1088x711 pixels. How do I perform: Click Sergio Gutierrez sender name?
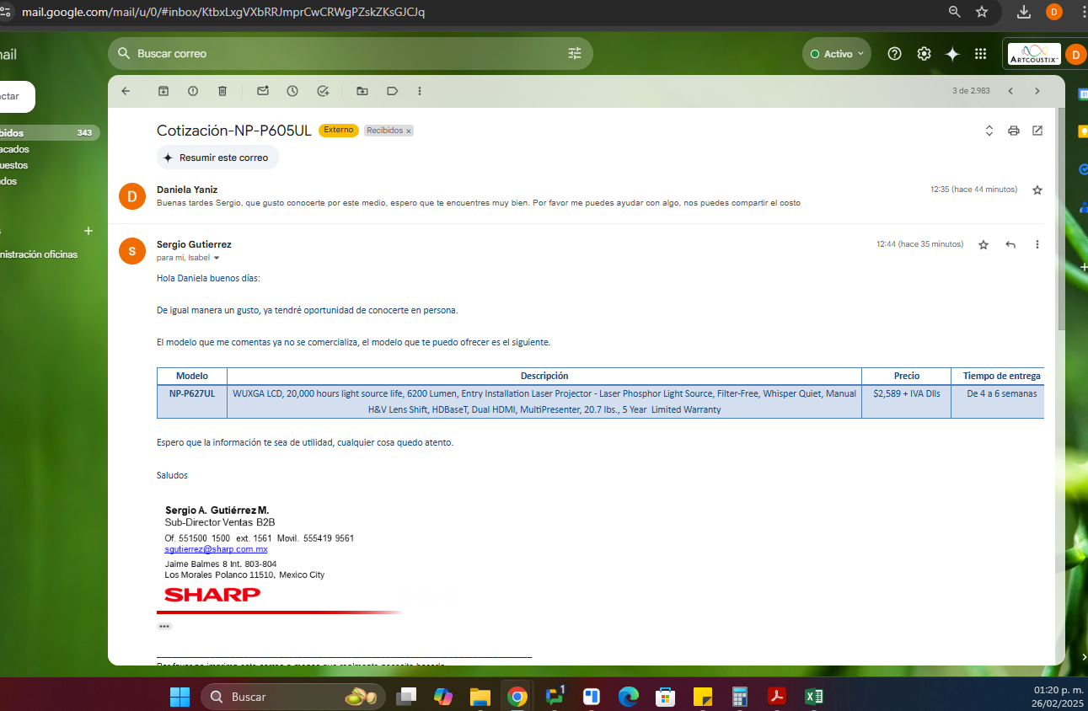tap(194, 244)
